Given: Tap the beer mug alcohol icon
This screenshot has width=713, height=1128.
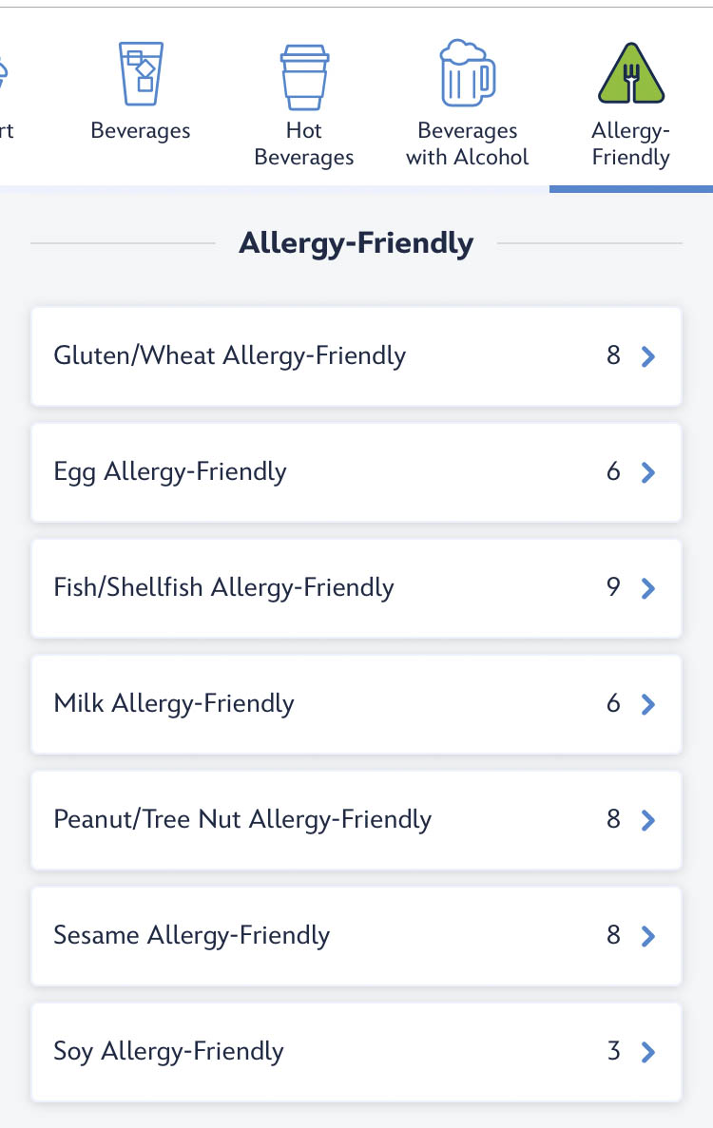Looking at the screenshot, I should [467, 73].
